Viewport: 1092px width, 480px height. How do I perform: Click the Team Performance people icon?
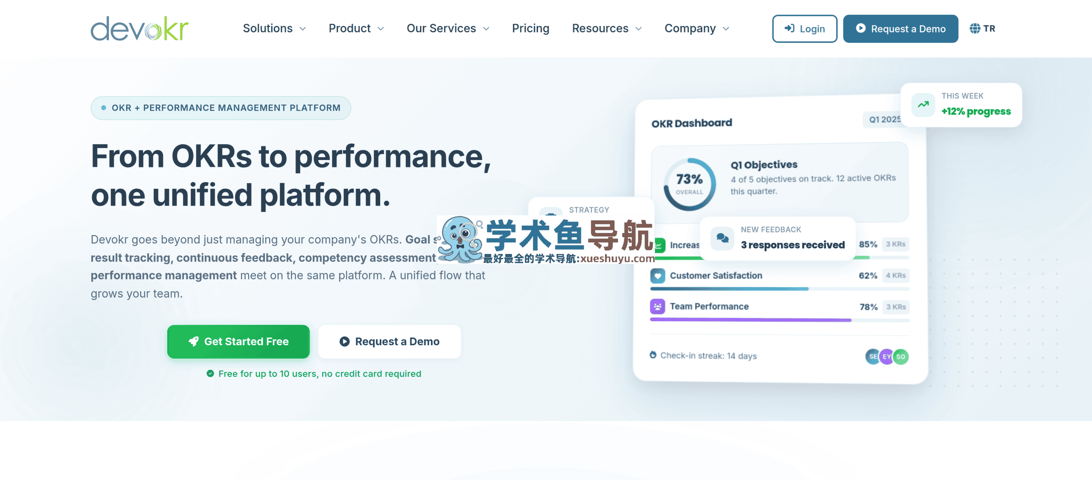tap(657, 306)
